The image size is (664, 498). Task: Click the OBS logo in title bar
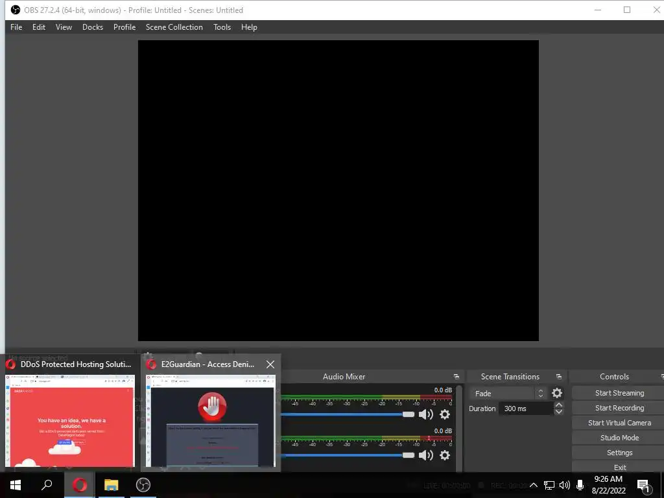click(x=16, y=10)
